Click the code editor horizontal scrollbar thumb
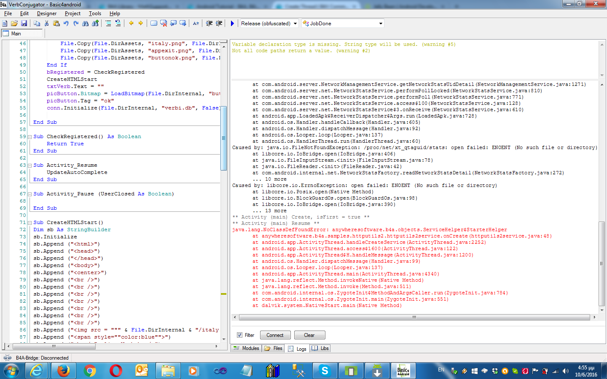Image resolution: width=607 pixels, height=379 pixels. click(x=54, y=346)
